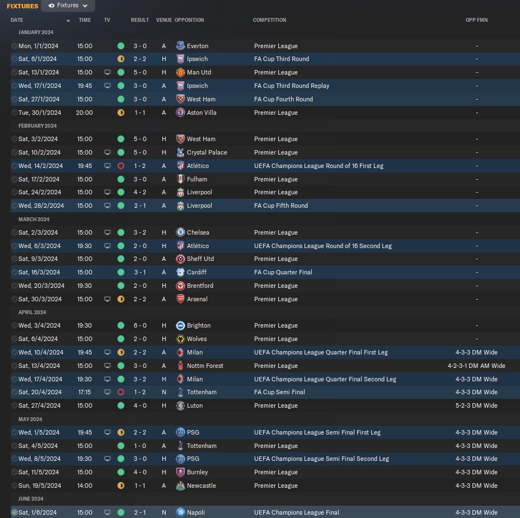Click the Cardiff club badge

click(180, 272)
